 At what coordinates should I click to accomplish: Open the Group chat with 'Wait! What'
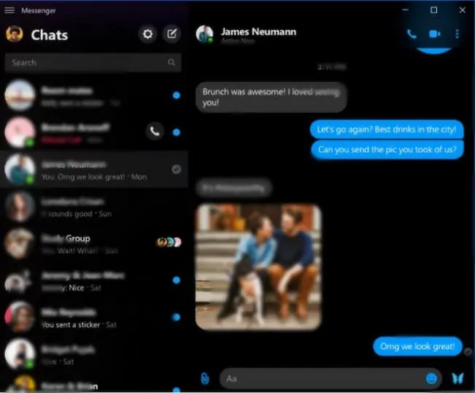point(93,243)
